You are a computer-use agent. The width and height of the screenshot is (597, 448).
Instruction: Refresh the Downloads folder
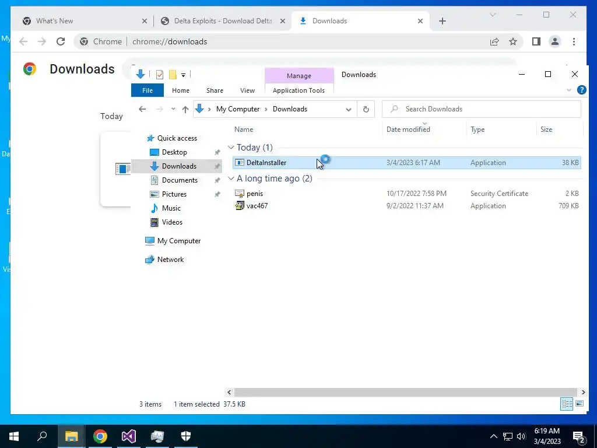coord(366,109)
